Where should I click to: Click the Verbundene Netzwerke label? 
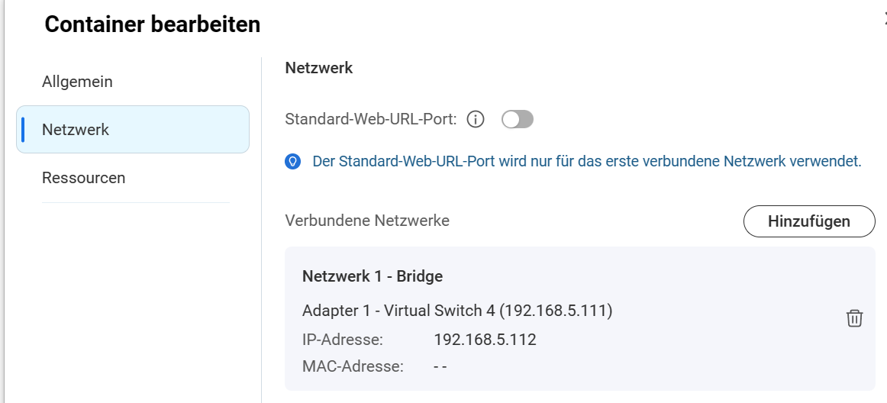(367, 221)
